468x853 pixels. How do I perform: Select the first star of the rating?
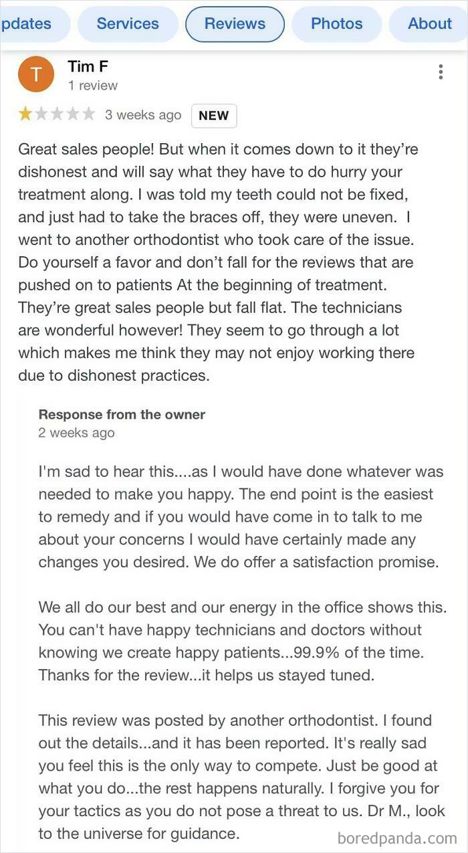coord(25,114)
